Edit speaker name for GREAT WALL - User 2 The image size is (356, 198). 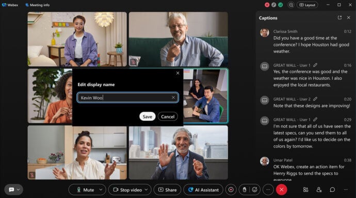coord(315,99)
